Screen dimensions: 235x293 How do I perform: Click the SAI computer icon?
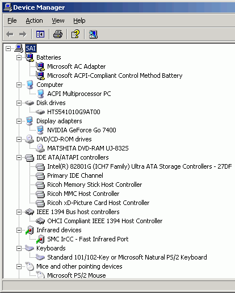pyautogui.click(x=19, y=48)
